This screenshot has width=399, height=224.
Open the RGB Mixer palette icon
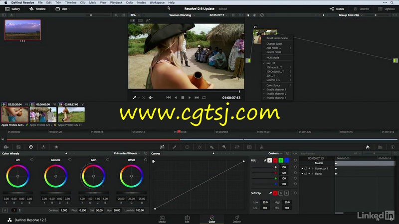(43, 147)
